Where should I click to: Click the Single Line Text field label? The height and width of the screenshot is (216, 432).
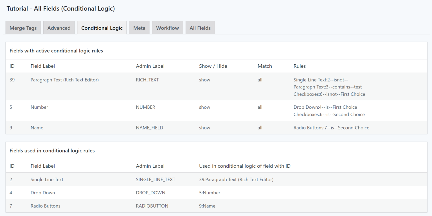coord(47,179)
